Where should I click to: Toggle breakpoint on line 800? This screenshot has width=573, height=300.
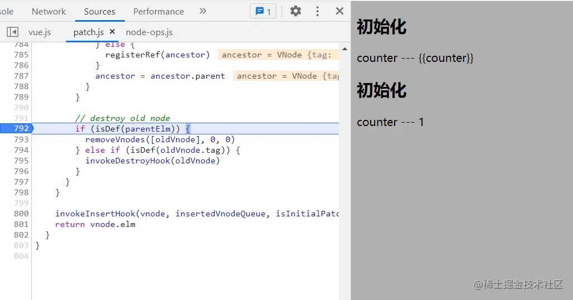click(x=21, y=214)
